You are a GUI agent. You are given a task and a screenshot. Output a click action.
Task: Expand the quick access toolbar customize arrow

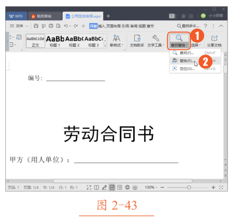pyautogui.click(x=83, y=26)
